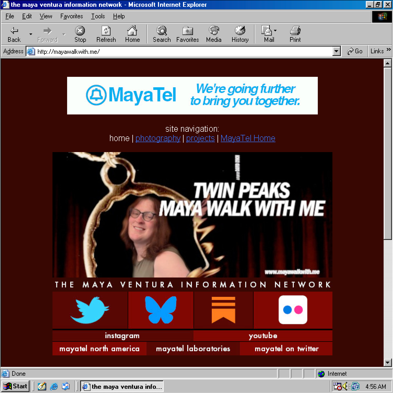Open the Search pane icon
Screen dimensions: 393x393
(x=162, y=34)
